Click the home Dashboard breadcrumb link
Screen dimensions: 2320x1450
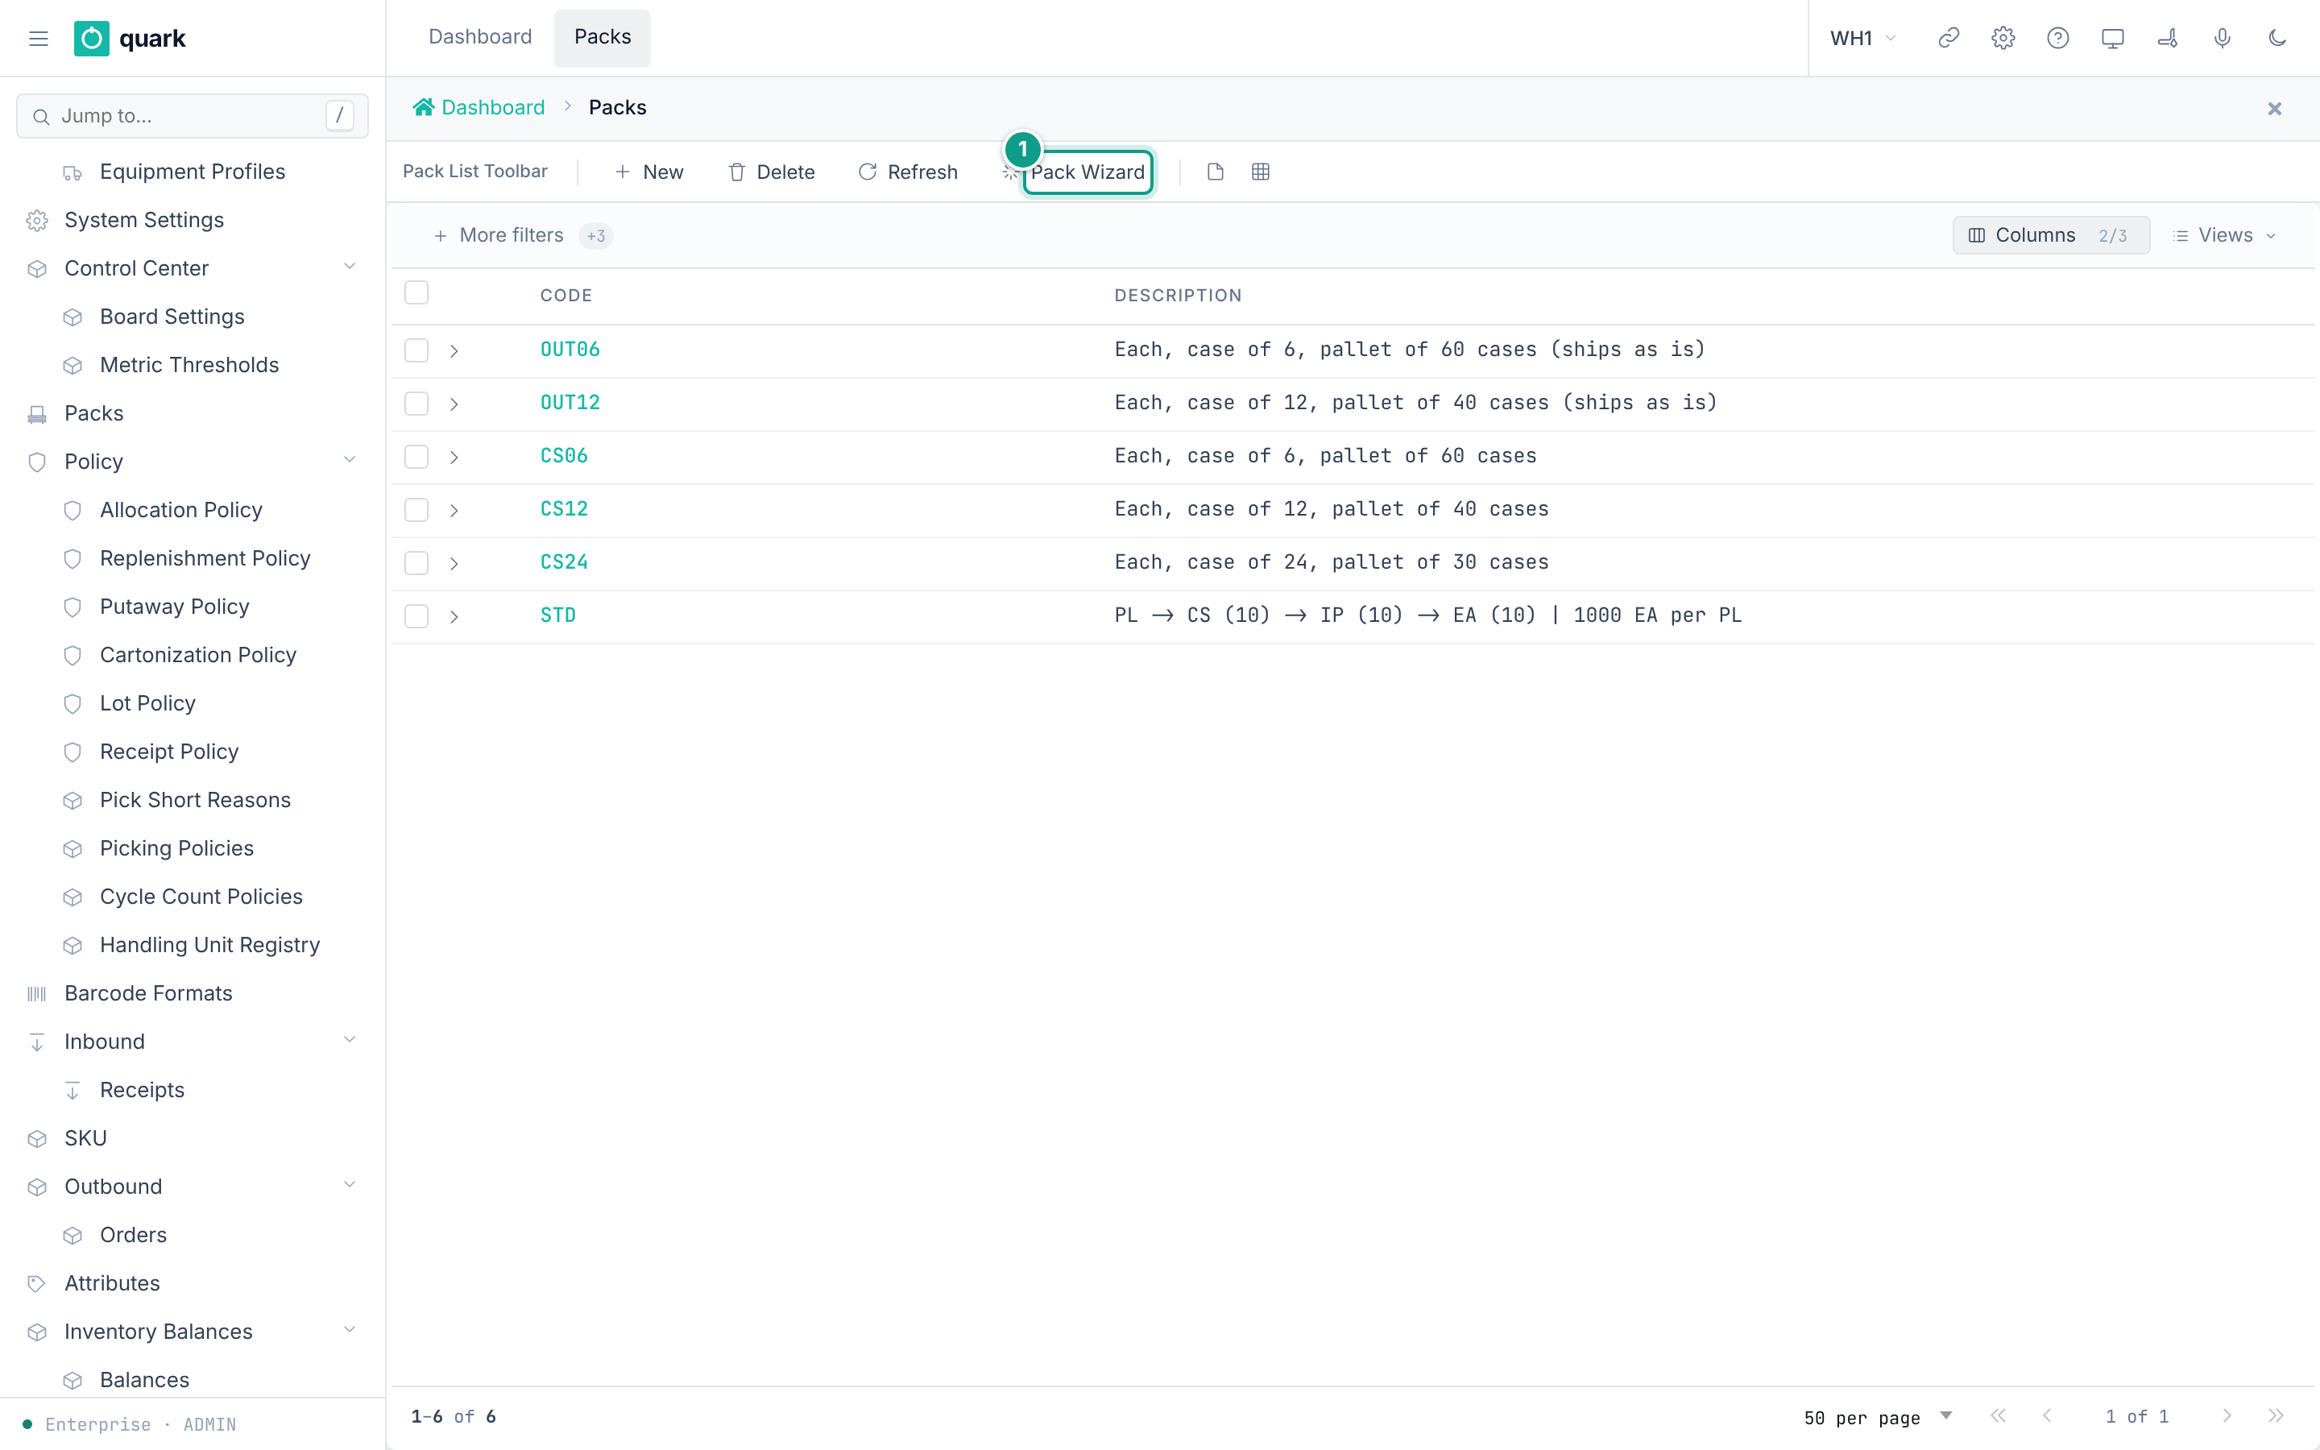point(478,107)
